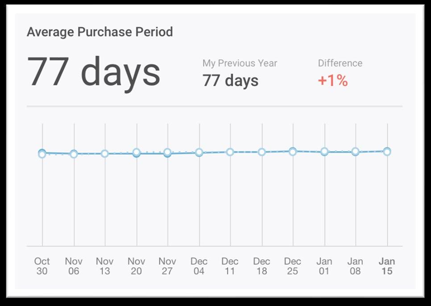Click the large 77 days value

tap(94, 72)
